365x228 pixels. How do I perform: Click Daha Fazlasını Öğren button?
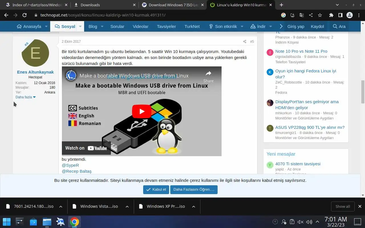click(194, 190)
